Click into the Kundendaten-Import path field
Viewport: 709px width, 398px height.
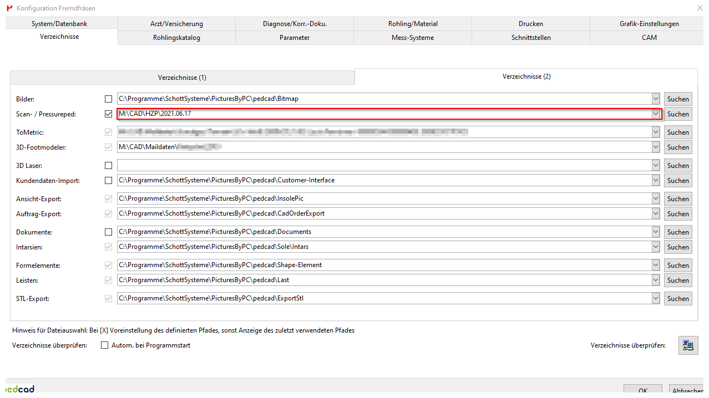(383, 181)
